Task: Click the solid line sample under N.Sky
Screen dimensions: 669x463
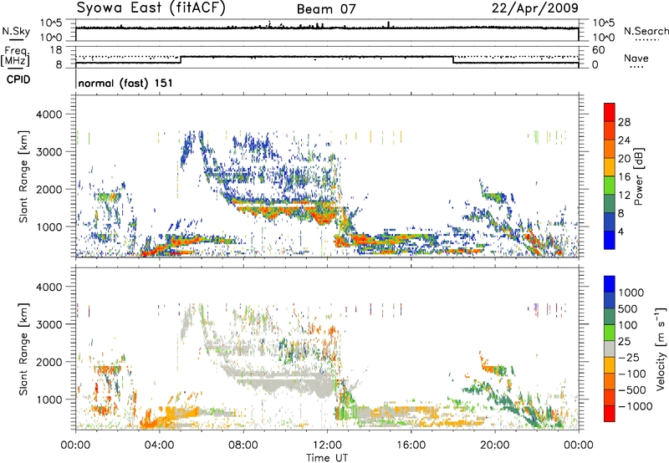Action: coord(16,39)
